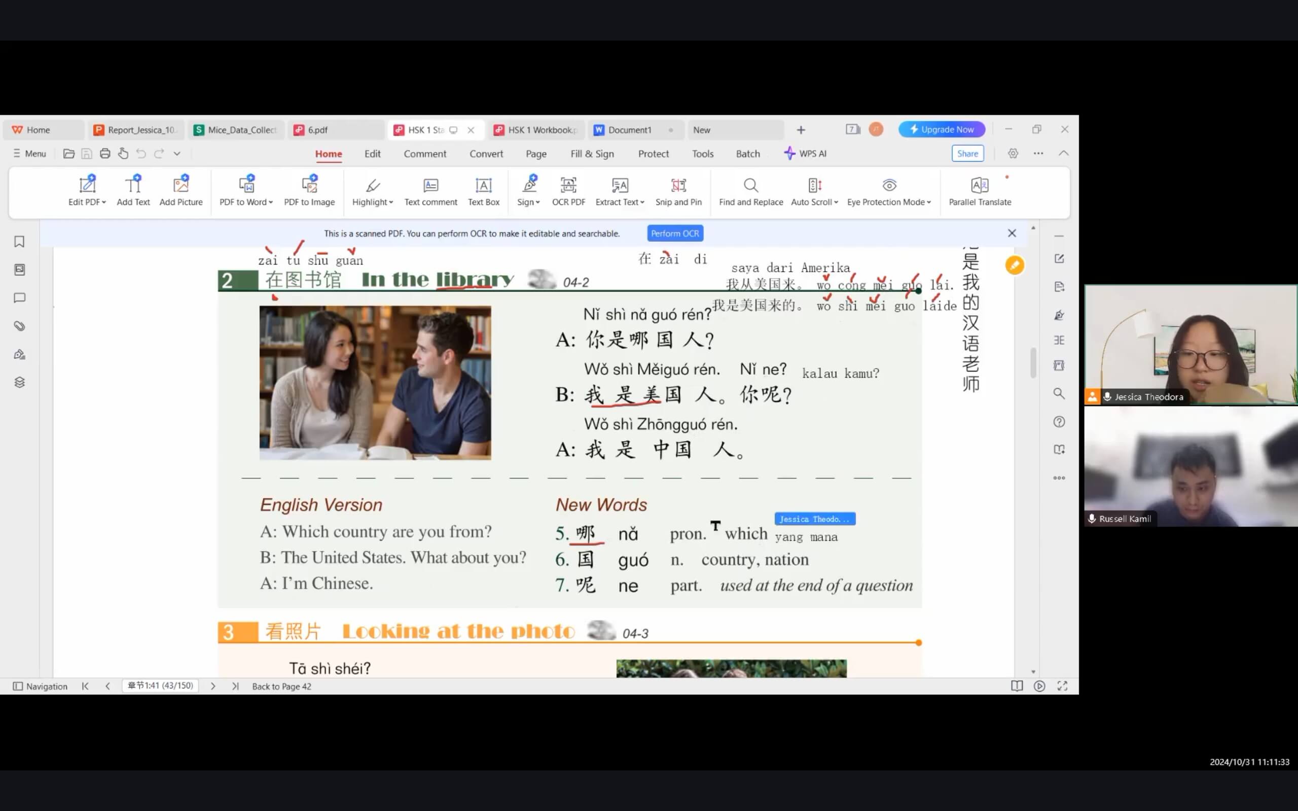
Task: Click the OCR PDF tool icon
Action: pyautogui.click(x=568, y=186)
